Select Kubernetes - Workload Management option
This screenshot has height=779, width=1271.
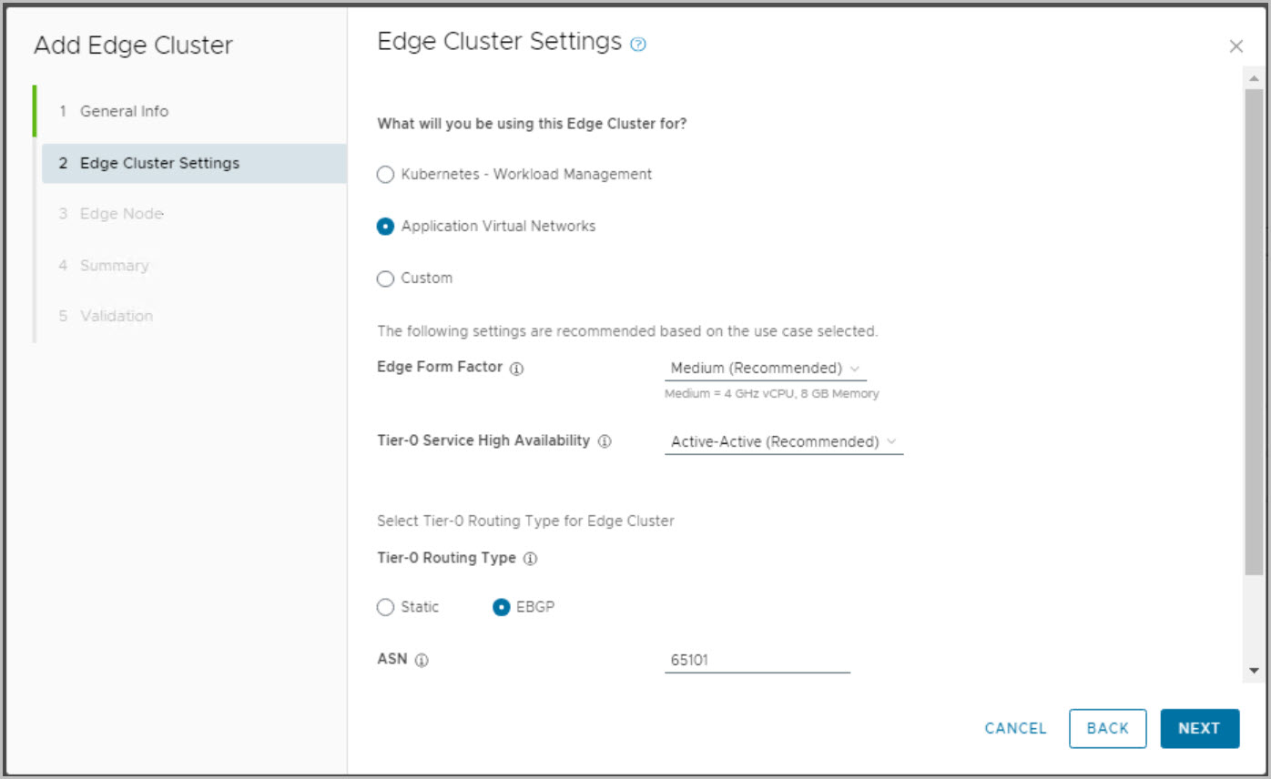(x=386, y=175)
